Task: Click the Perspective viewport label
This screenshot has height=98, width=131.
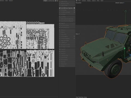Action: (79, 3)
